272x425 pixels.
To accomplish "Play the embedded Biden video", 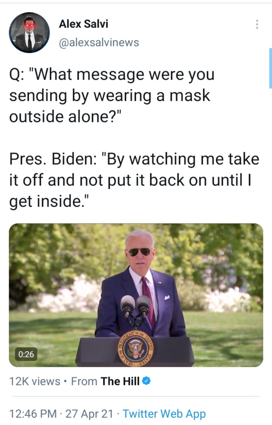I will coord(136,295).
